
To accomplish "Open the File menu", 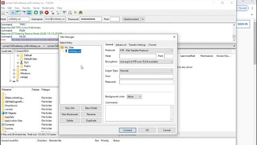I will pyautogui.click(x=3, y=8).
